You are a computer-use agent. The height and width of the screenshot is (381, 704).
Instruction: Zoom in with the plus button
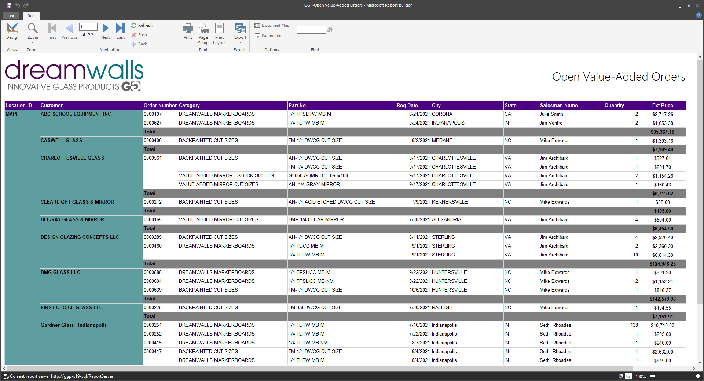coord(698,376)
